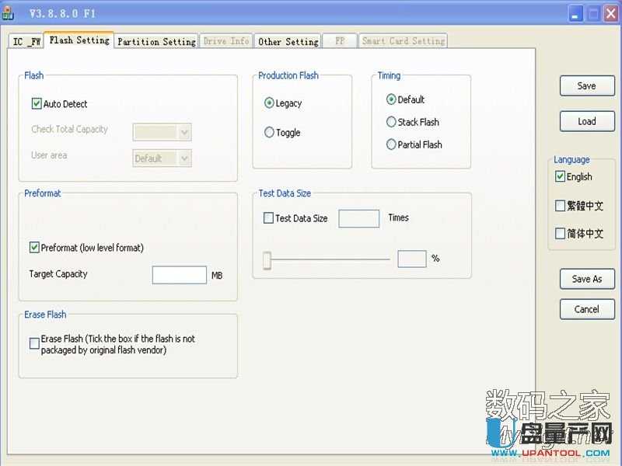Pick the Partial Flash timing option
The height and width of the screenshot is (466, 622).
[391, 144]
